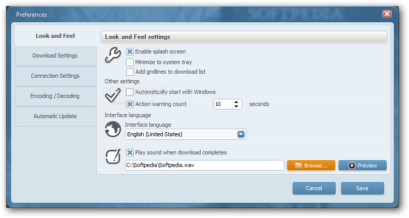This screenshot has height=218, width=409.
Task: Click the Preview sound button
Action: click(x=362, y=165)
